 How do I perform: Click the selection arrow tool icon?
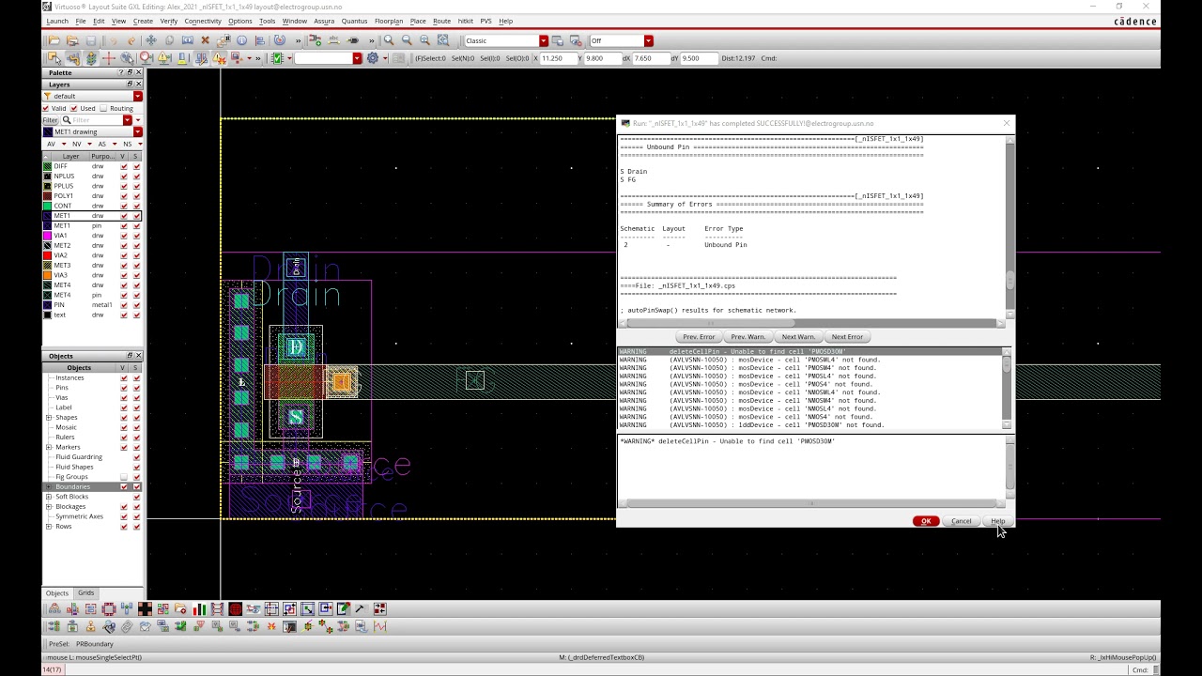pyautogui.click(x=54, y=58)
